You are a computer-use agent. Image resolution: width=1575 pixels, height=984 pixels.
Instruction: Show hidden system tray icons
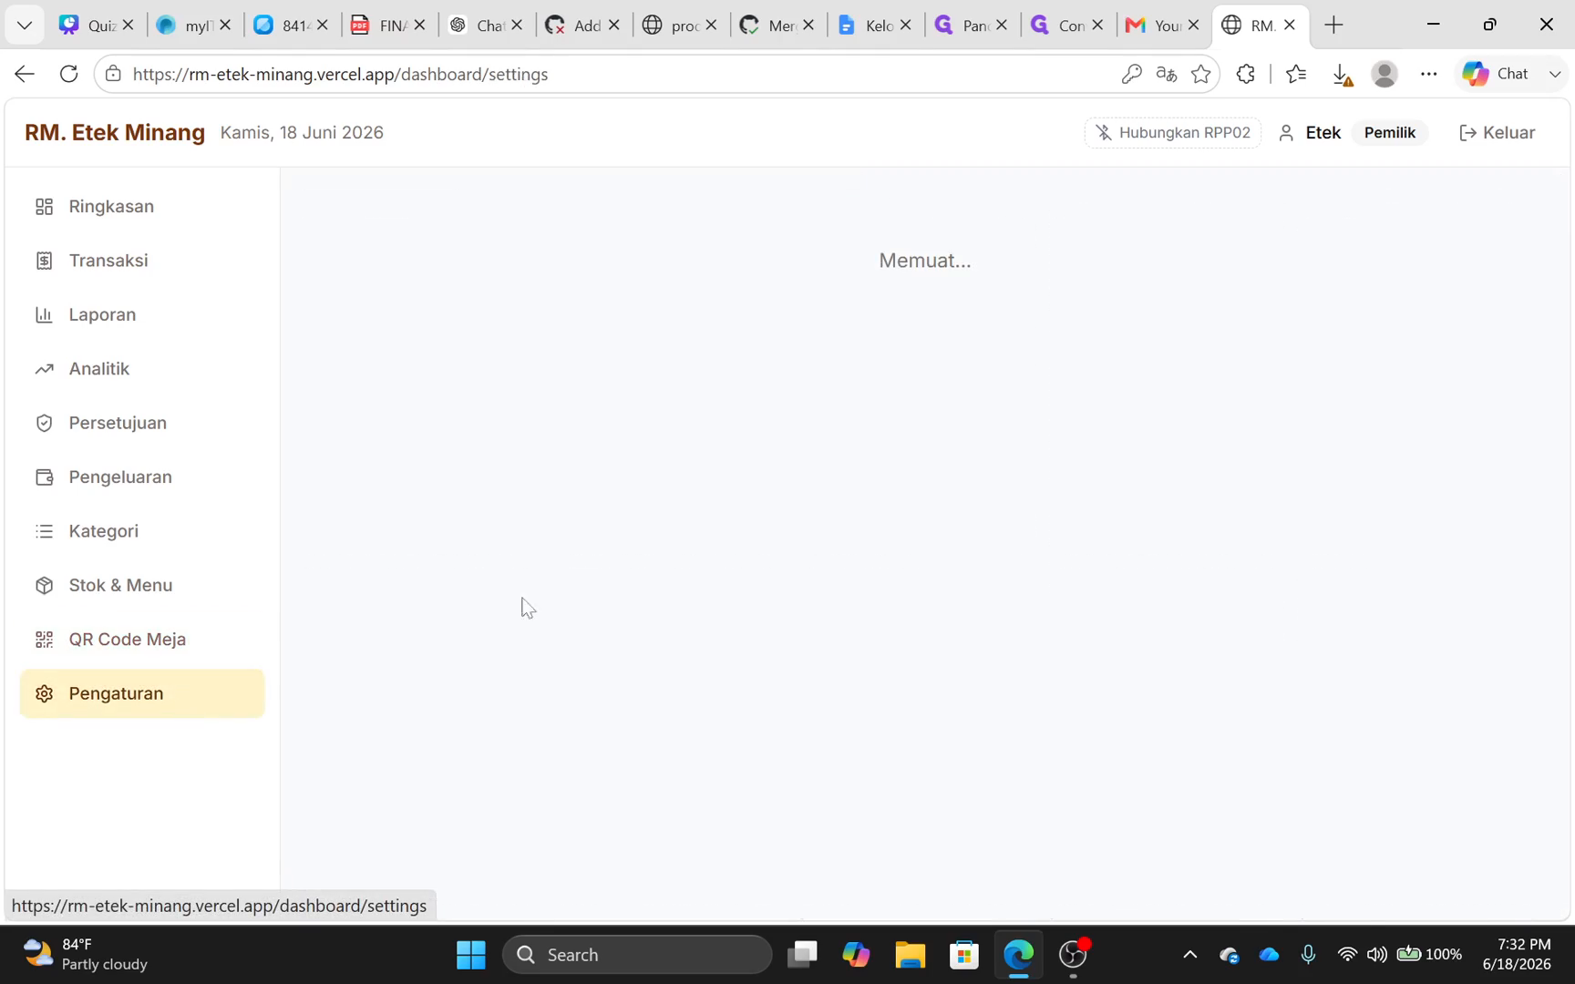[x=1189, y=955]
